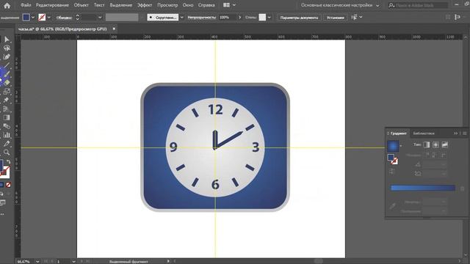Go to the Home screen icon
470x264 pixels.
[x=7, y=5]
